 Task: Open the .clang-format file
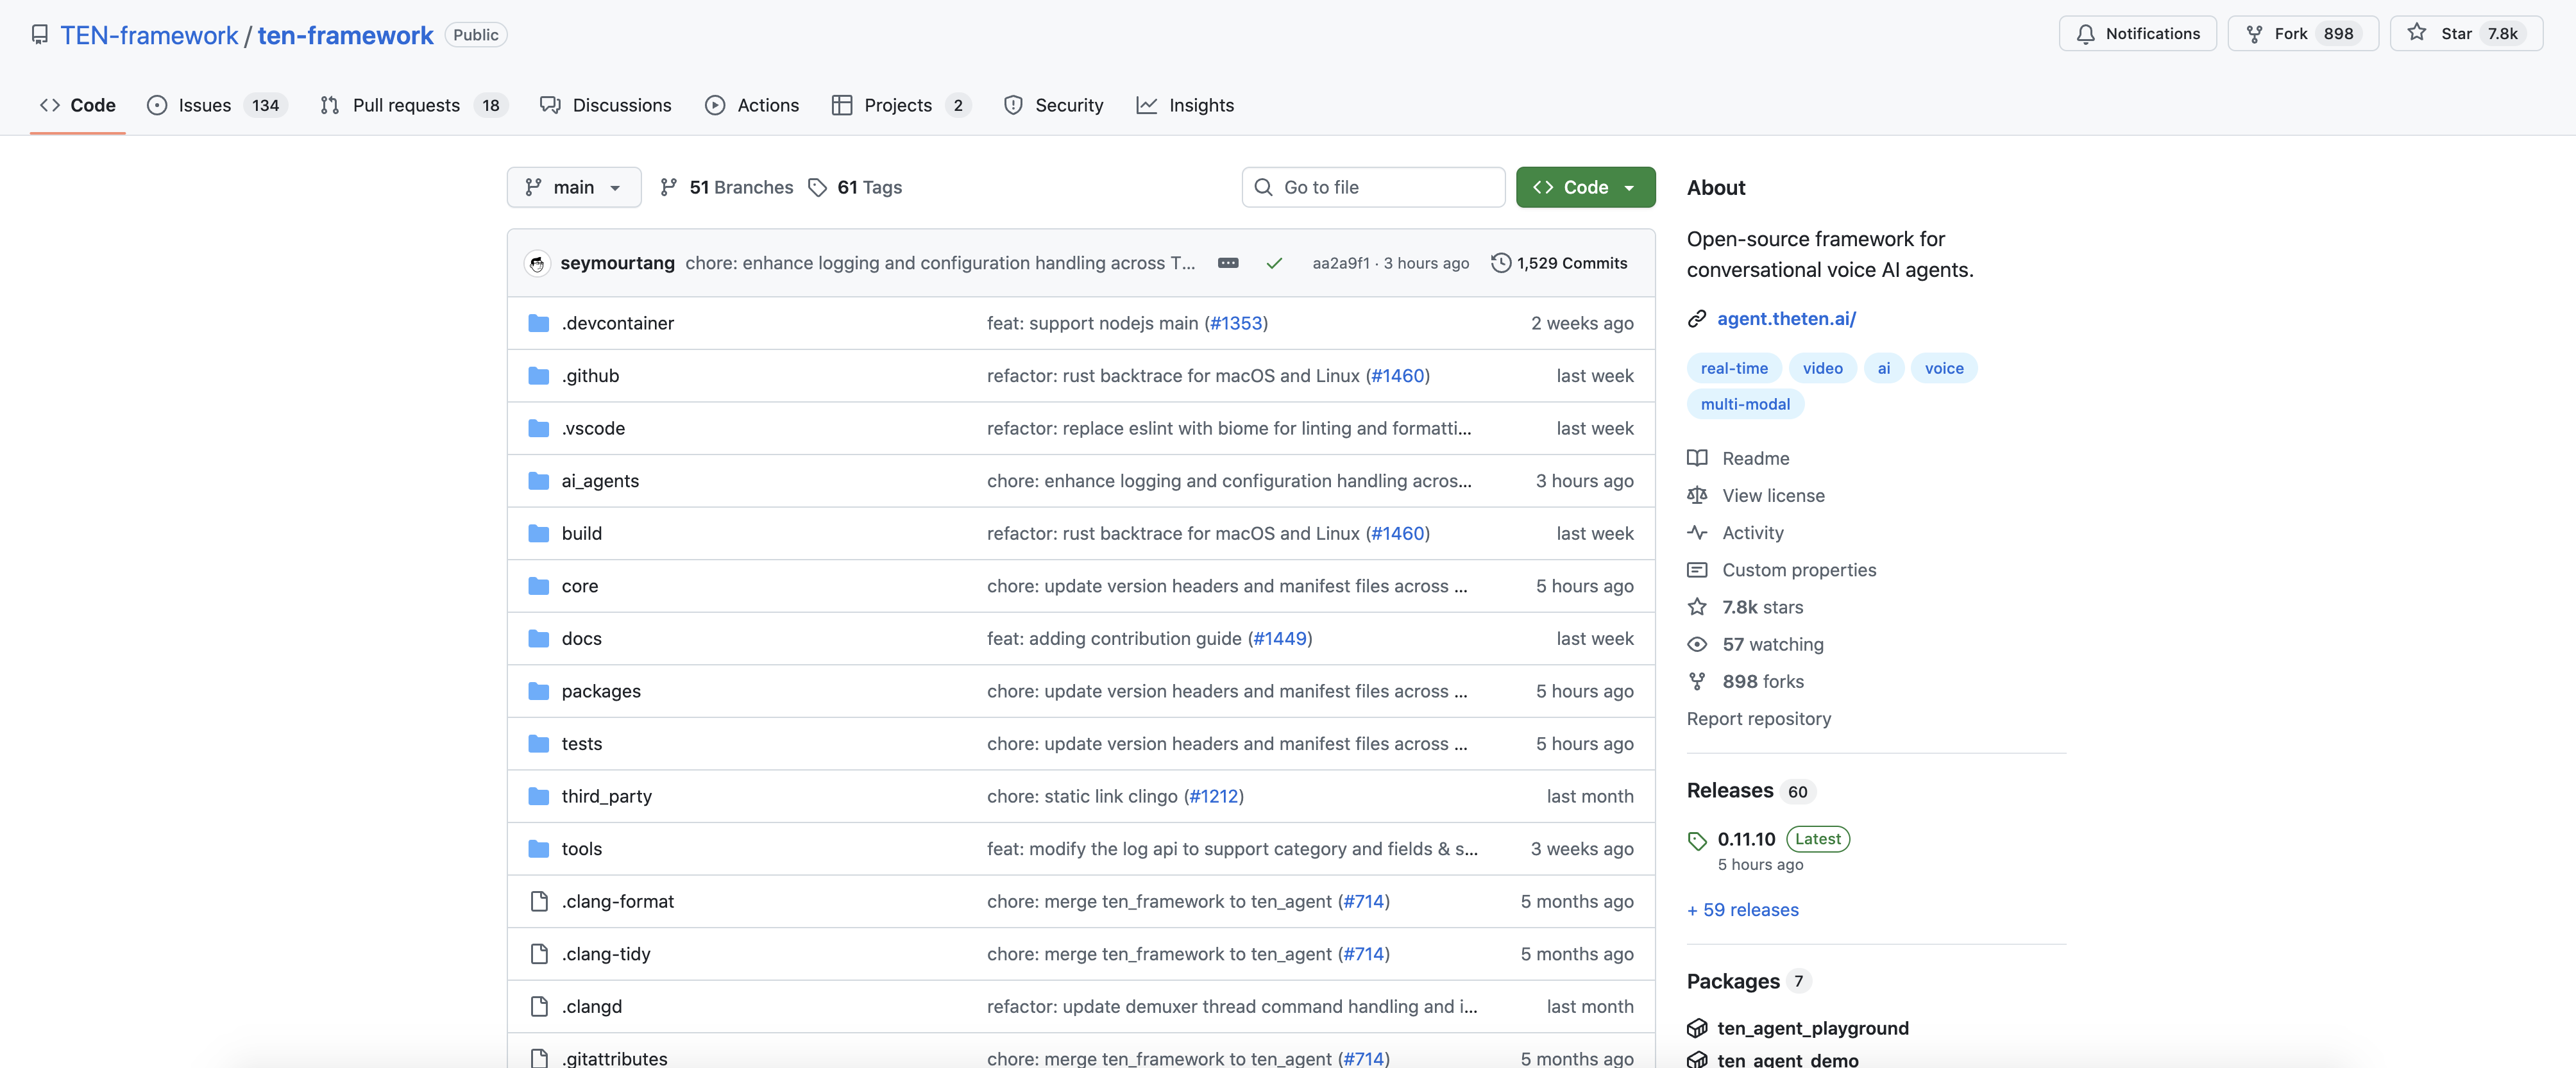(617, 901)
